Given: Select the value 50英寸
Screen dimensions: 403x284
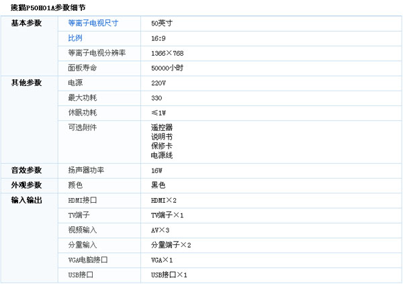Looking at the screenshot, I should tap(162, 23).
